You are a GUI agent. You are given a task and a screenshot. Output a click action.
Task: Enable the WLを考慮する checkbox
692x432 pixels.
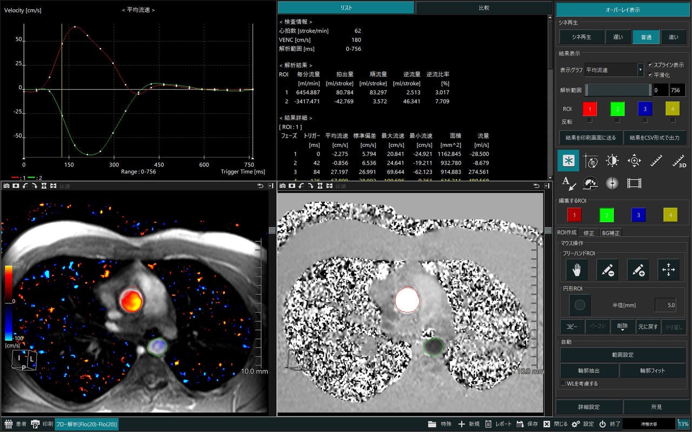pyautogui.click(x=563, y=383)
